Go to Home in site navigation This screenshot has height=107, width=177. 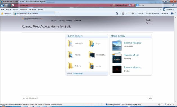(54, 20)
